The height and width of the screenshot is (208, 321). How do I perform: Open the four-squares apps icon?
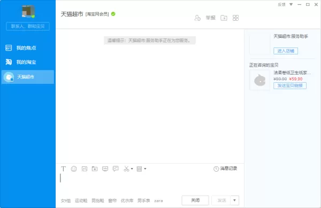point(235,18)
